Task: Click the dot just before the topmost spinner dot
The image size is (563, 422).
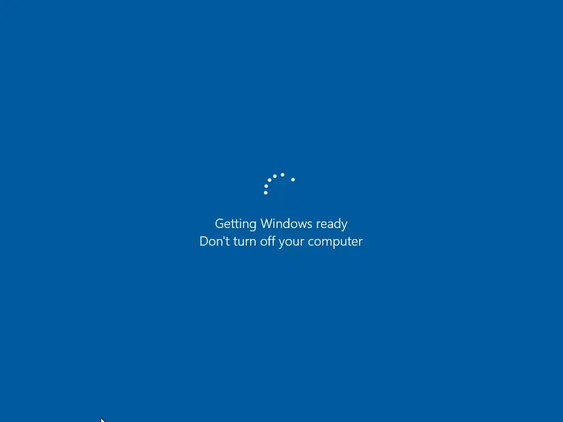Action: click(275, 176)
